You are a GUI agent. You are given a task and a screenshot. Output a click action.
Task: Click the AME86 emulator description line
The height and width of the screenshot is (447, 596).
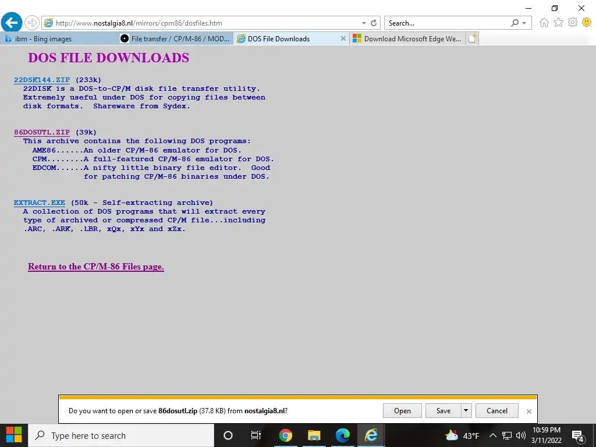click(137, 150)
